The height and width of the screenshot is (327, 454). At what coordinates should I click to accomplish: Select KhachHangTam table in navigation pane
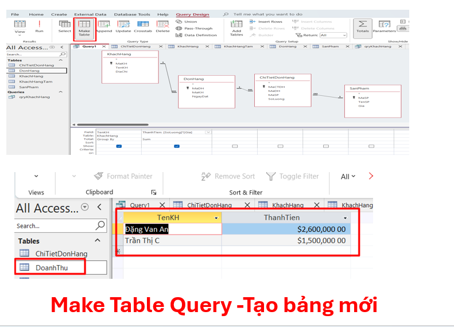click(x=36, y=81)
